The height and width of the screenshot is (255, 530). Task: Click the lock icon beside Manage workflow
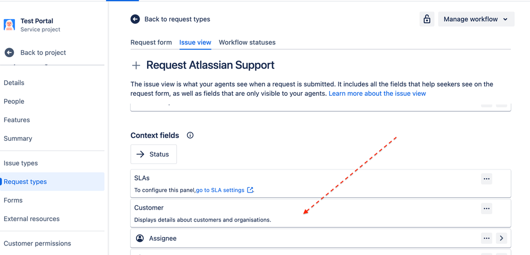(427, 19)
